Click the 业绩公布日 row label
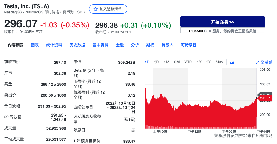277x144 pixels. point(83,107)
